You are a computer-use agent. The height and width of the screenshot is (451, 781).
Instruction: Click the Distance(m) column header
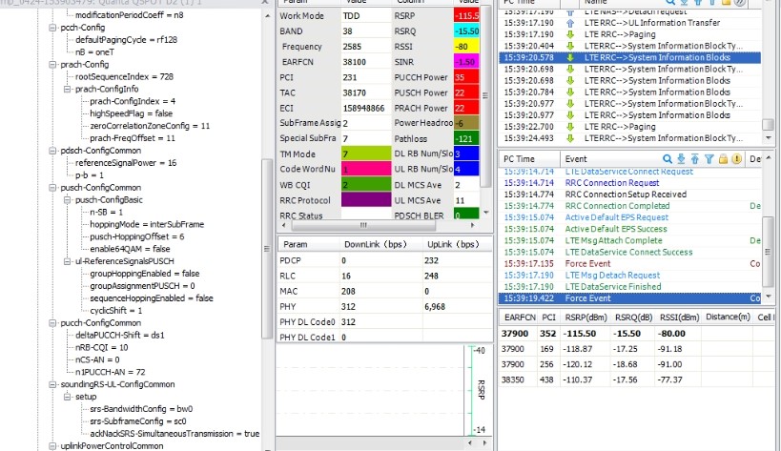point(728,318)
